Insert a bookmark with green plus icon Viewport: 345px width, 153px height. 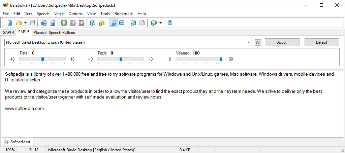pyautogui.click(x=133, y=23)
